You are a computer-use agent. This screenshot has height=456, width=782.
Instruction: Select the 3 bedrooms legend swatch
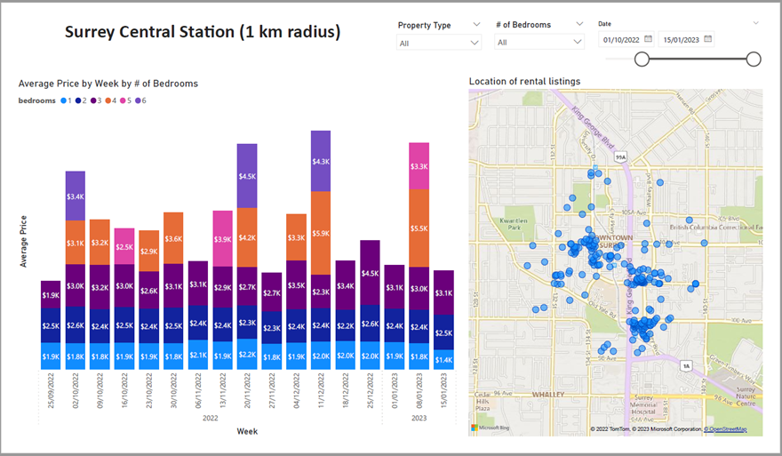(93, 100)
